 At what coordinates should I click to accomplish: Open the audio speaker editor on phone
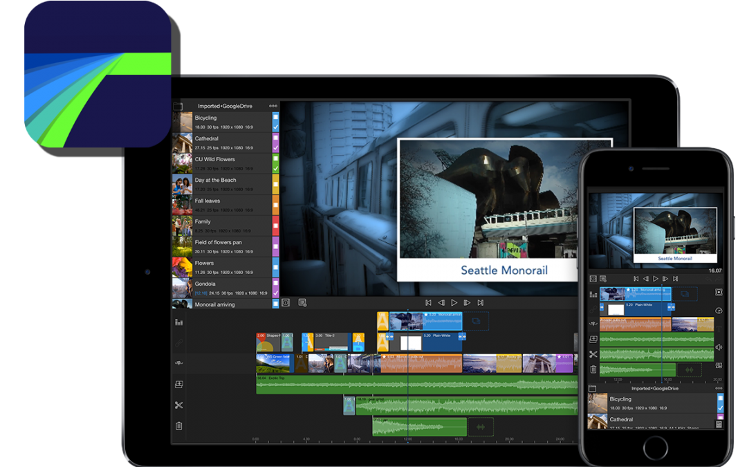(719, 347)
